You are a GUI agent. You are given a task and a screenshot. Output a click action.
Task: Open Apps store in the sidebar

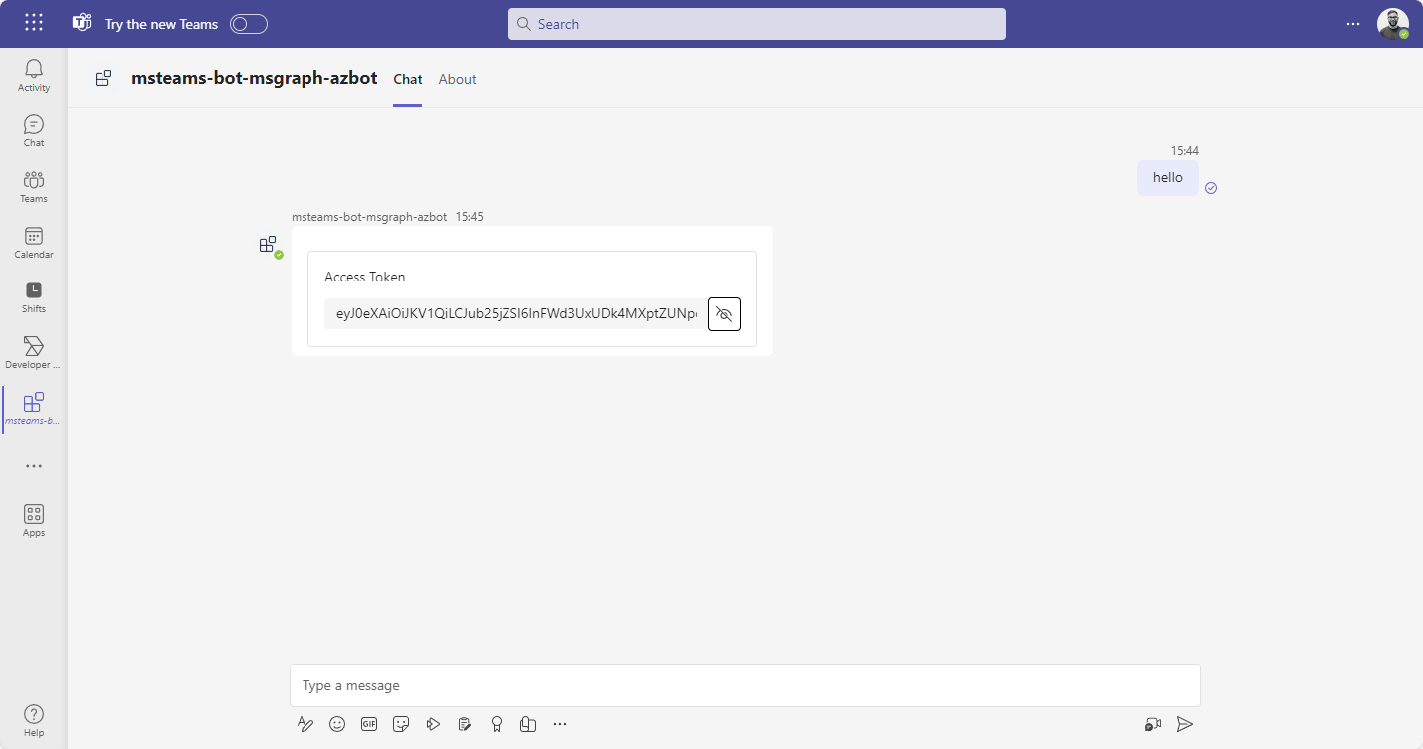pyautogui.click(x=34, y=519)
